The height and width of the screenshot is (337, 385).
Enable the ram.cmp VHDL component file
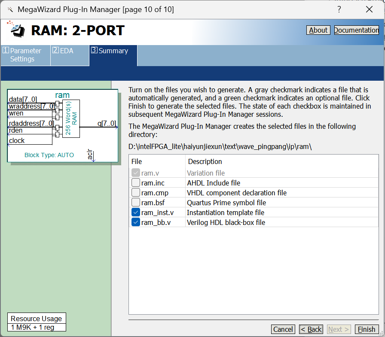click(x=135, y=192)
